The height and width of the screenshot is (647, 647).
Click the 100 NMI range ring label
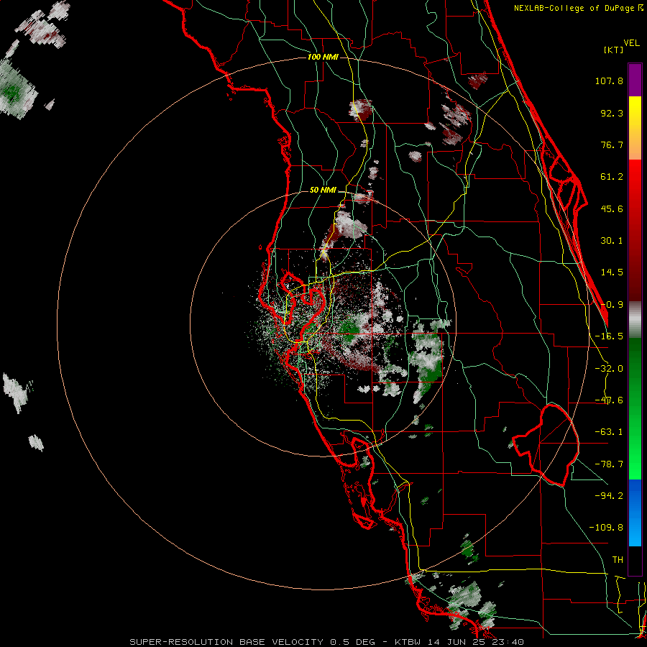323,57
